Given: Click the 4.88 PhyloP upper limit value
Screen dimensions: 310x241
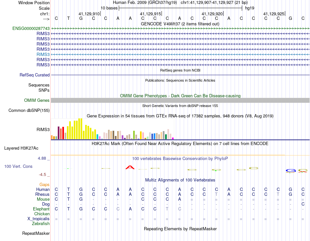Looking at the screenshot, I should (x=42, y=158).
